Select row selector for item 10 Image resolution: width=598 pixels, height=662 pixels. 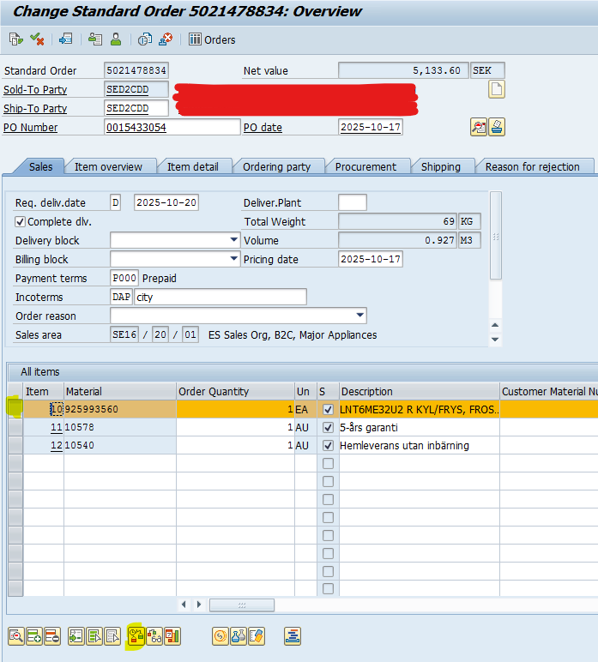[15, 409]
